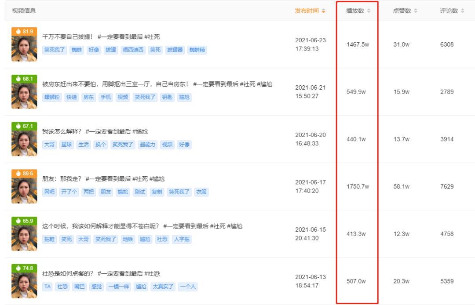Viewport: 475px width, 305px height.
Task: Select the 笑死我了 tag on the first video
Action: click(54, 50)
